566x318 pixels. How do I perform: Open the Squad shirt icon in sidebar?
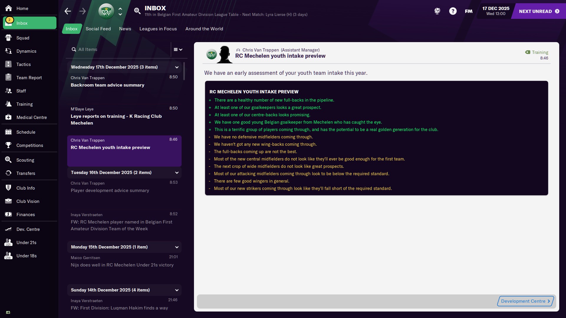pos(8,38)
